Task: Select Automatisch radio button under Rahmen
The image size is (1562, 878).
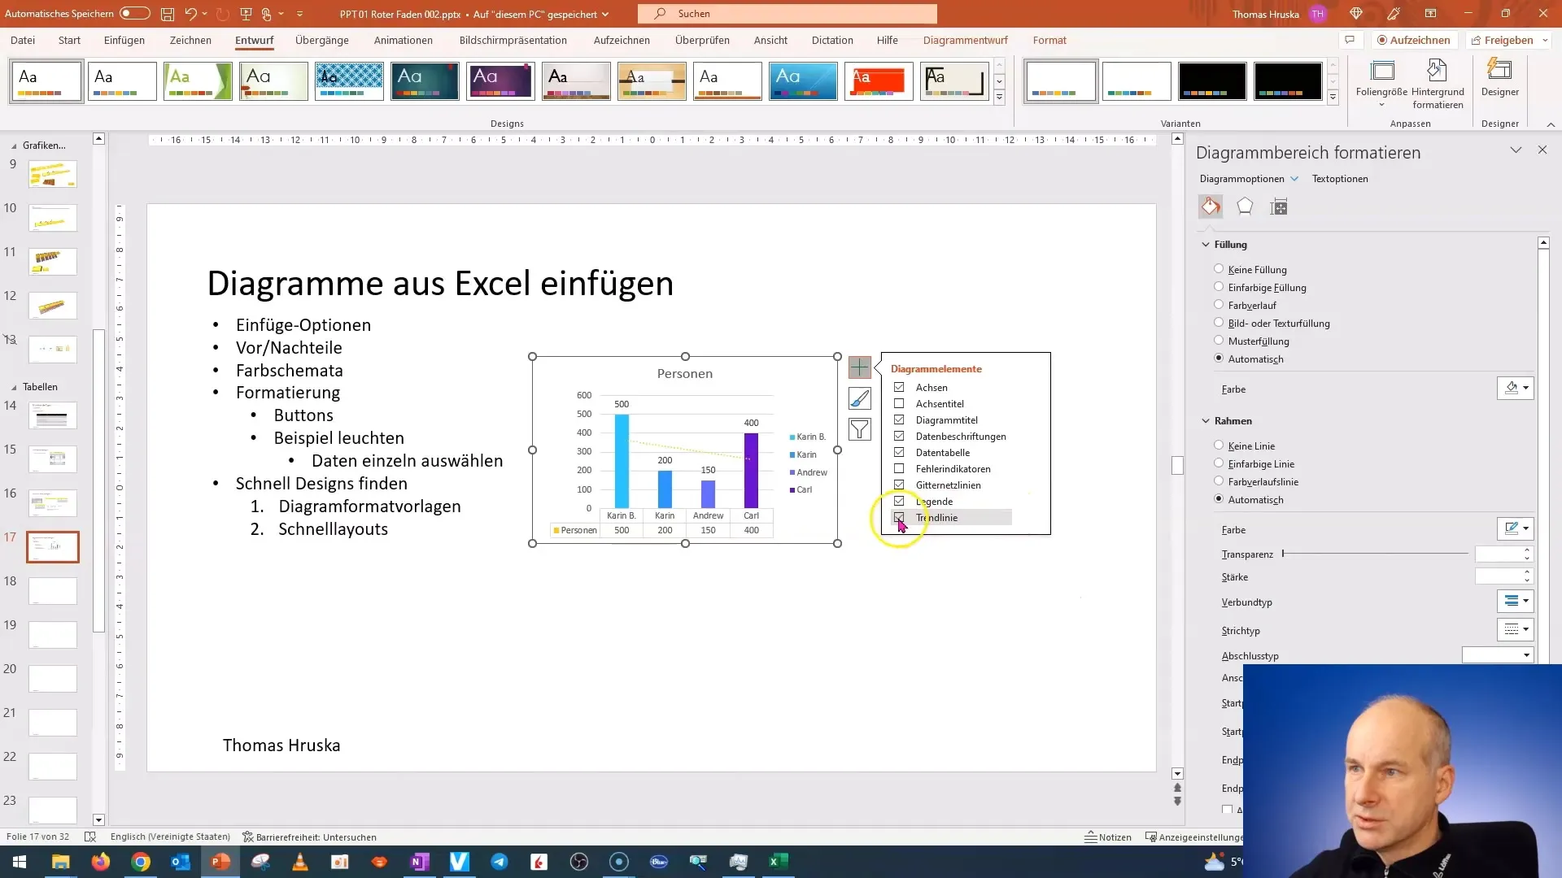Action: click(x=1219, y=498)
